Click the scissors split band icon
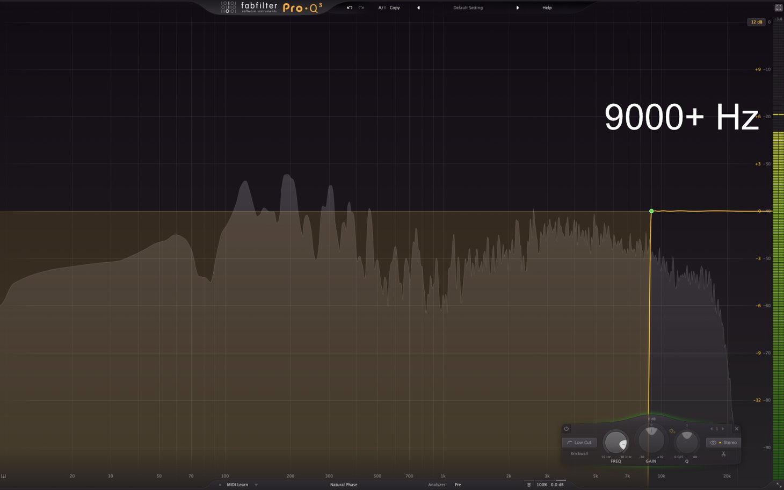This screenshot has height=490, width=784. click(723, 454)
